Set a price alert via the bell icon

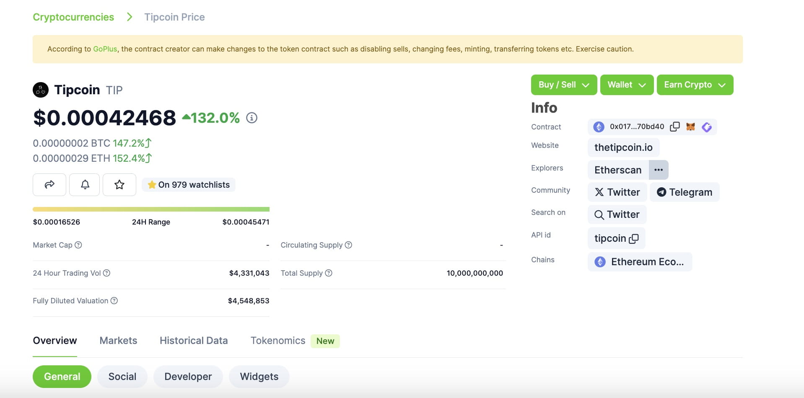click(x=84, y=184)
